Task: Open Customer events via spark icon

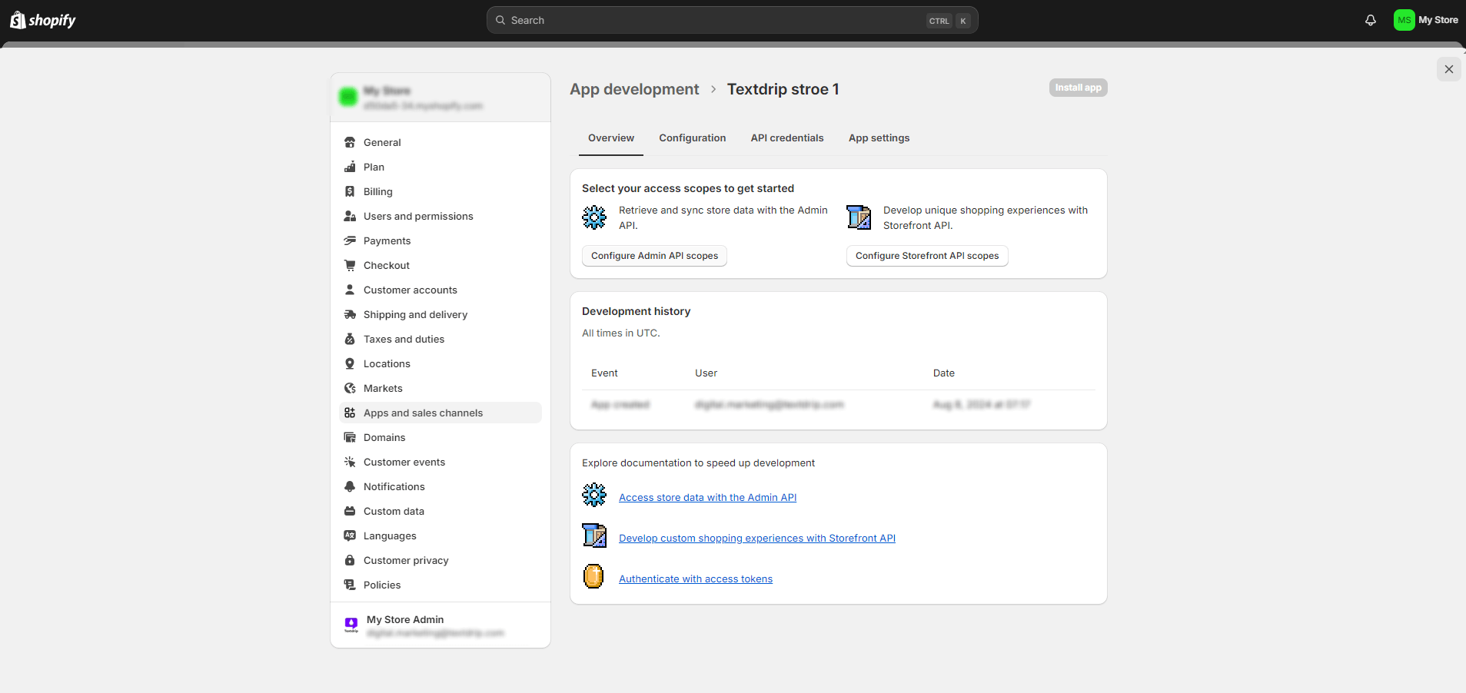Action: coord(351,462)
